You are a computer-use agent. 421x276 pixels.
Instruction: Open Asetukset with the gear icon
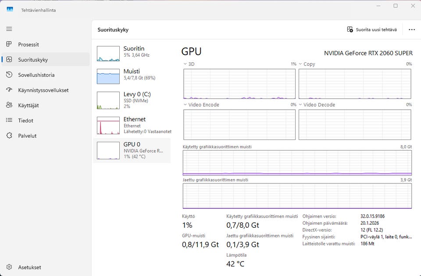pos(9,267)
